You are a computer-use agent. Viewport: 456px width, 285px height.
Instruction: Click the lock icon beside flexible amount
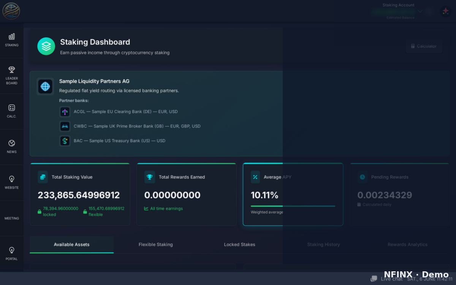(85, 212)
